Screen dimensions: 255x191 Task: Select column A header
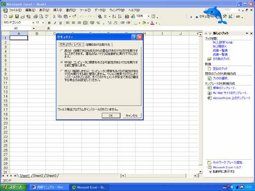point(19,33)
